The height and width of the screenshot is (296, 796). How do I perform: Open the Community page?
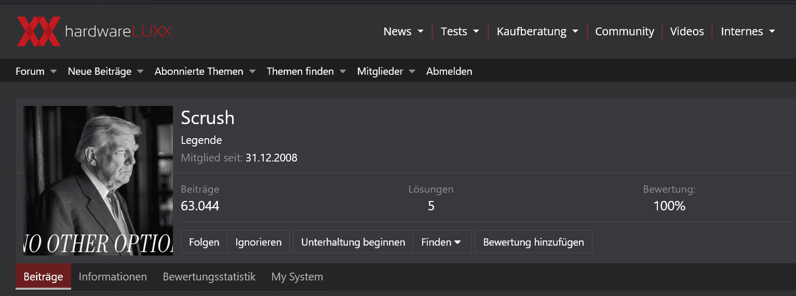[624, 32]
